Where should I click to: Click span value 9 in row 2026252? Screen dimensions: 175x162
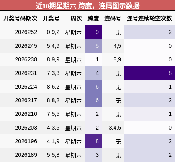93,32
